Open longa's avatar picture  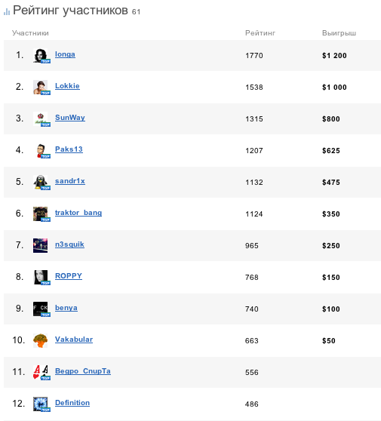(x=41, y=56)
